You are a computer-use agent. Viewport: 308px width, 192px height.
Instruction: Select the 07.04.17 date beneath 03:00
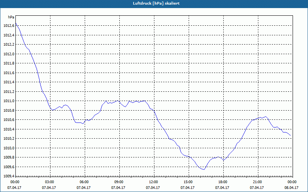[49, 188]
